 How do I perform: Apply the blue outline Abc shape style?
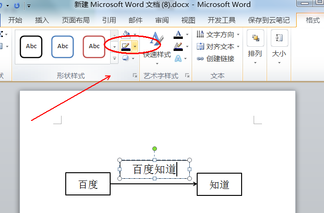pyautogui.click(x=62, y=46)
